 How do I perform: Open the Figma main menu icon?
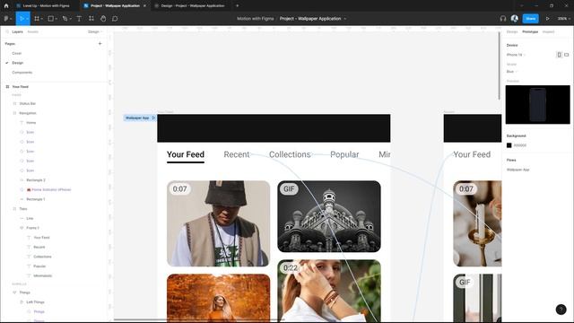[x=6, y=18]
